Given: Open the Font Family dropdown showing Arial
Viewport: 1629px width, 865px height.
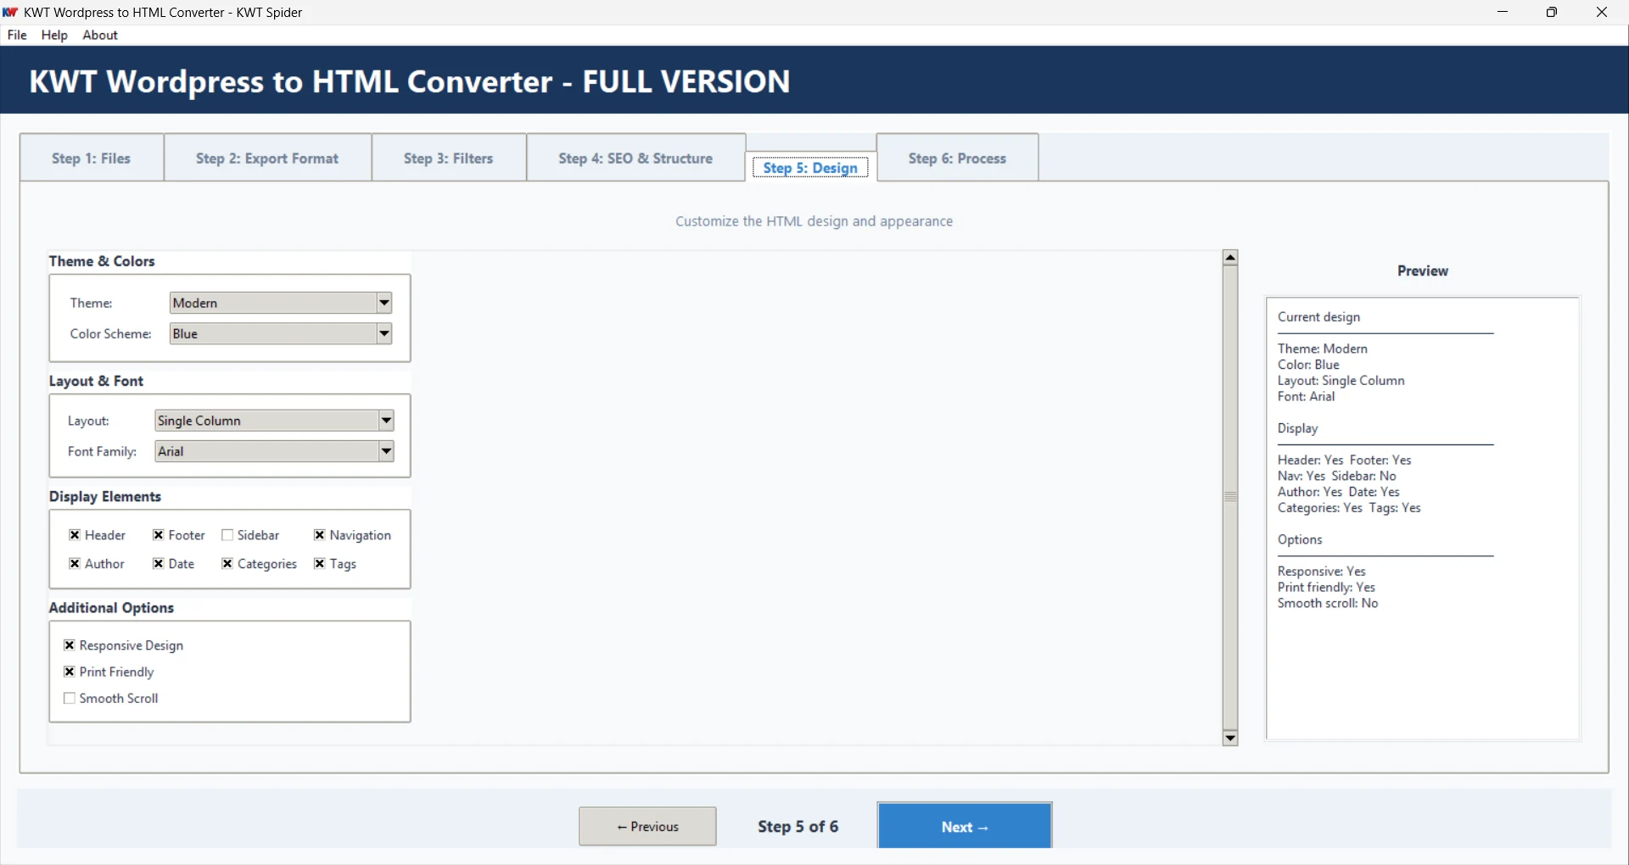Looking at the screenshot, I should (275, 451).
